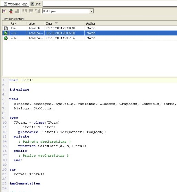Click the 'Local file' label cell

34,28
